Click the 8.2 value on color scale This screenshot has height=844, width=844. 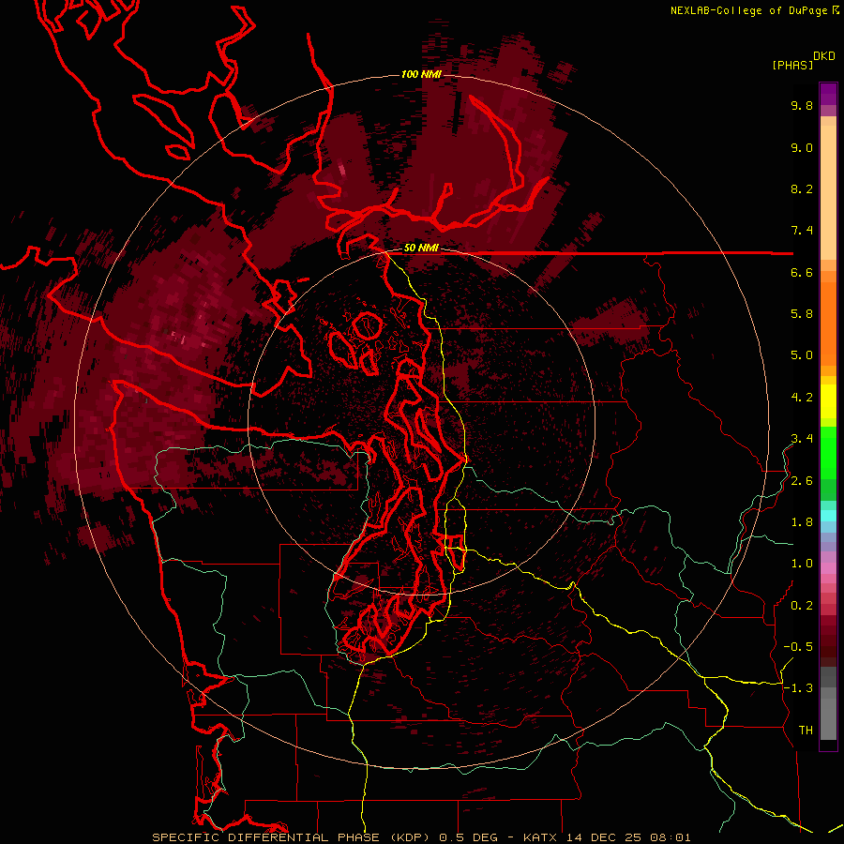(802, 188)
